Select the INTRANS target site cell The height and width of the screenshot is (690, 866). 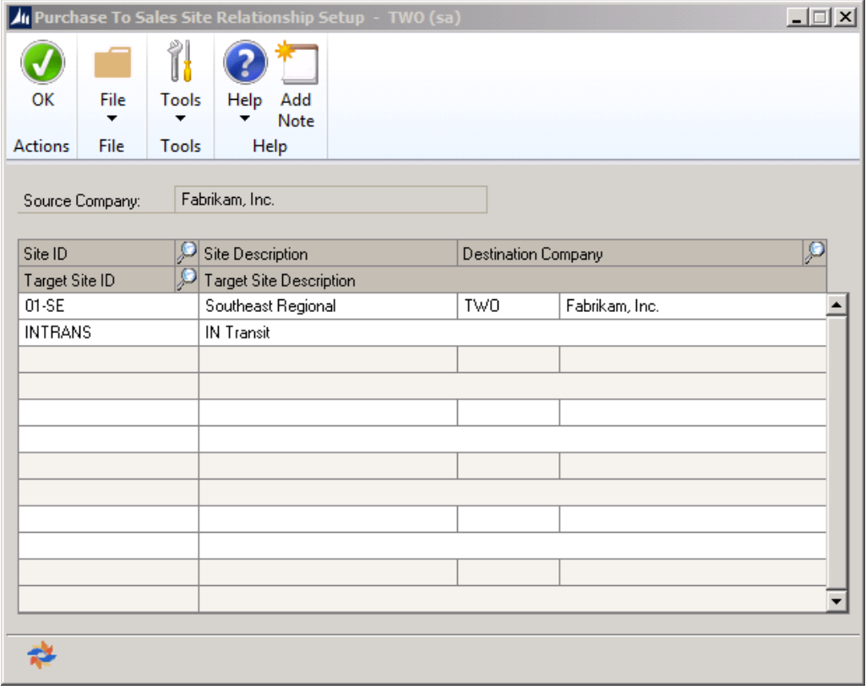click(107, 332)
